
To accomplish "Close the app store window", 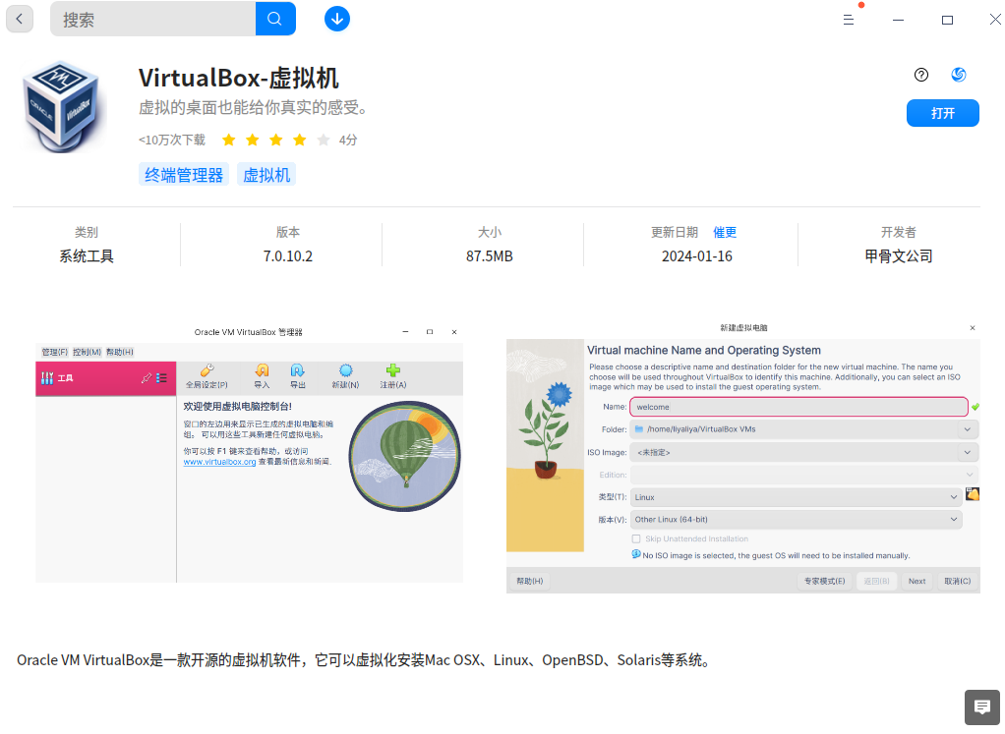I will coord(995,20).
